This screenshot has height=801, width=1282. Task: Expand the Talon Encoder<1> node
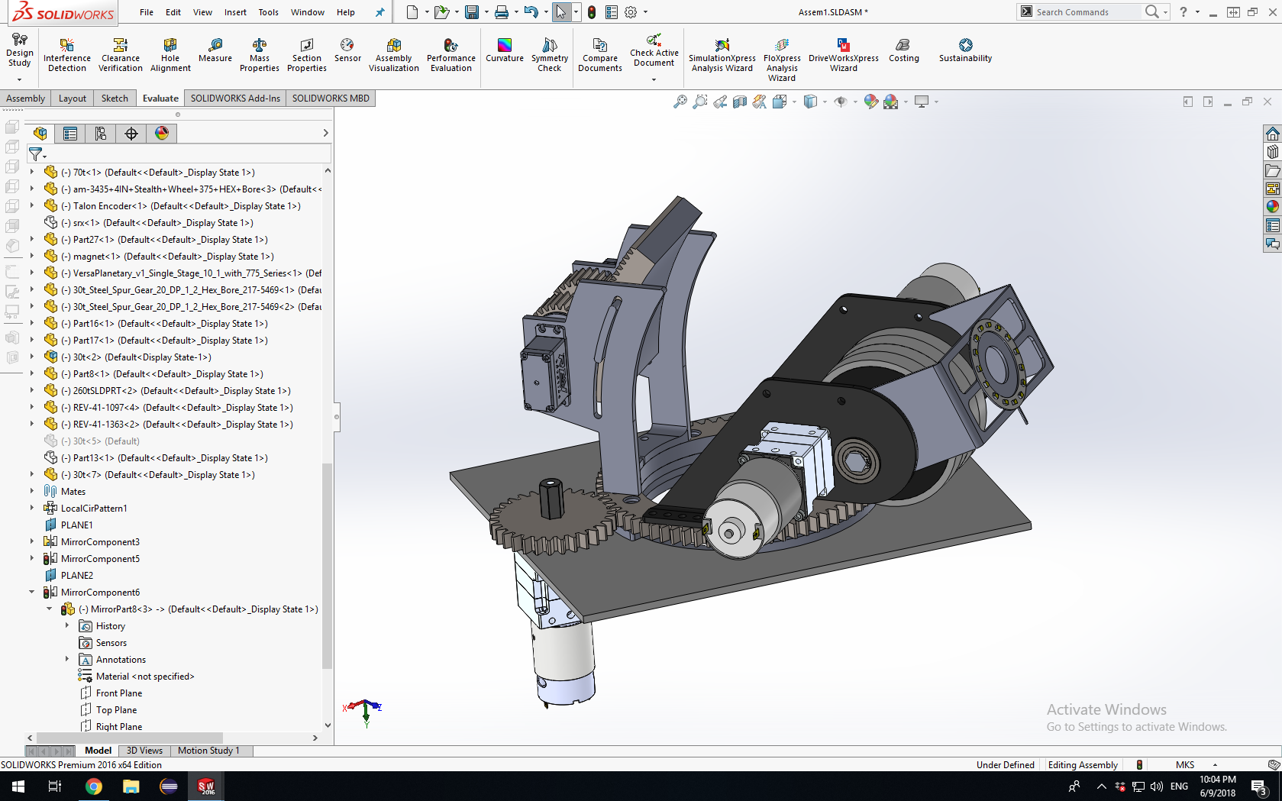tap(32, 206)
